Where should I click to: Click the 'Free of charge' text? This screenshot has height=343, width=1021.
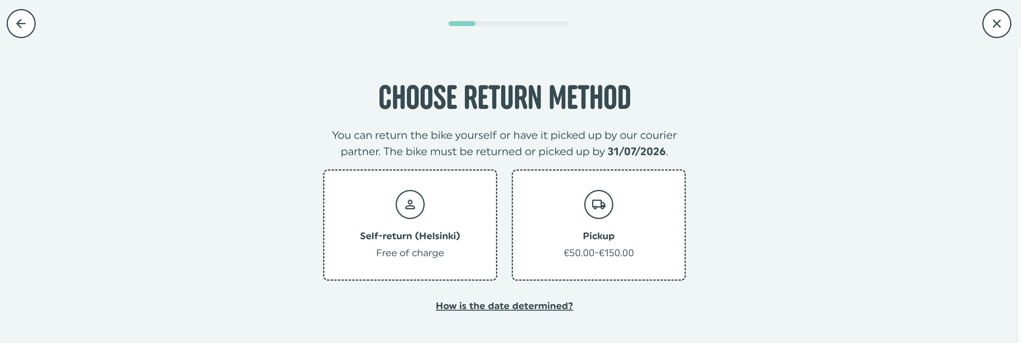pos(410,253)
